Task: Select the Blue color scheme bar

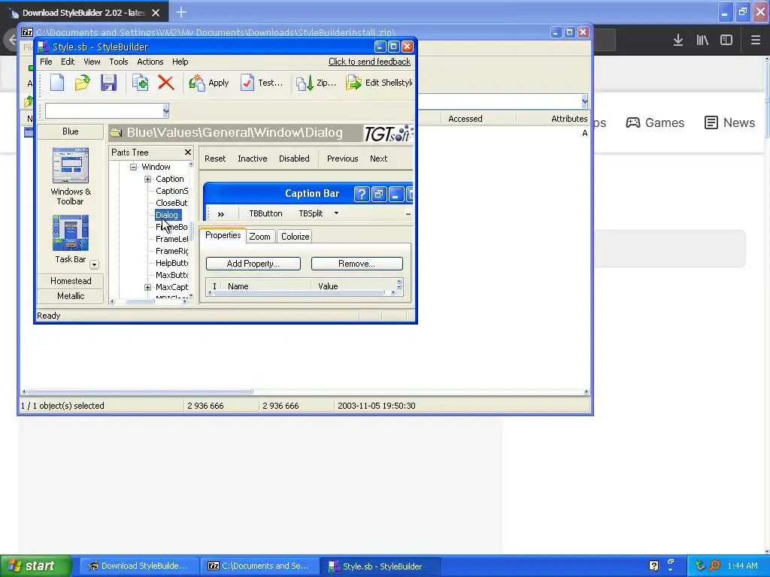Action: point(70,131)
